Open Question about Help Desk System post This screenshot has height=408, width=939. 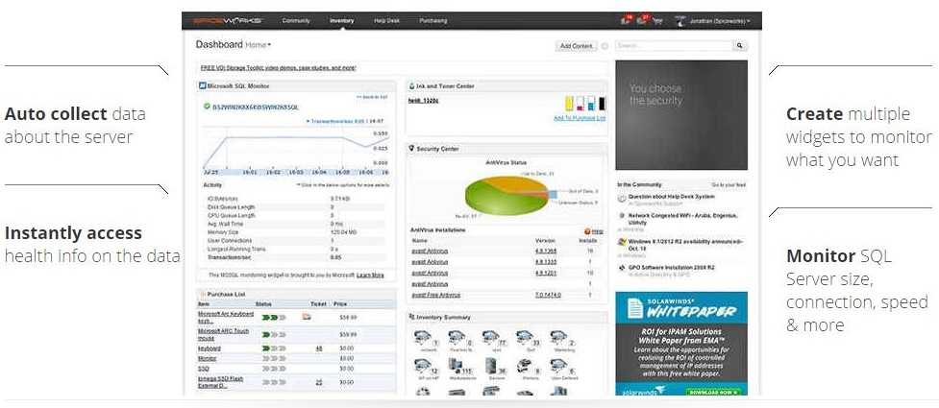[x=671, y=196]
